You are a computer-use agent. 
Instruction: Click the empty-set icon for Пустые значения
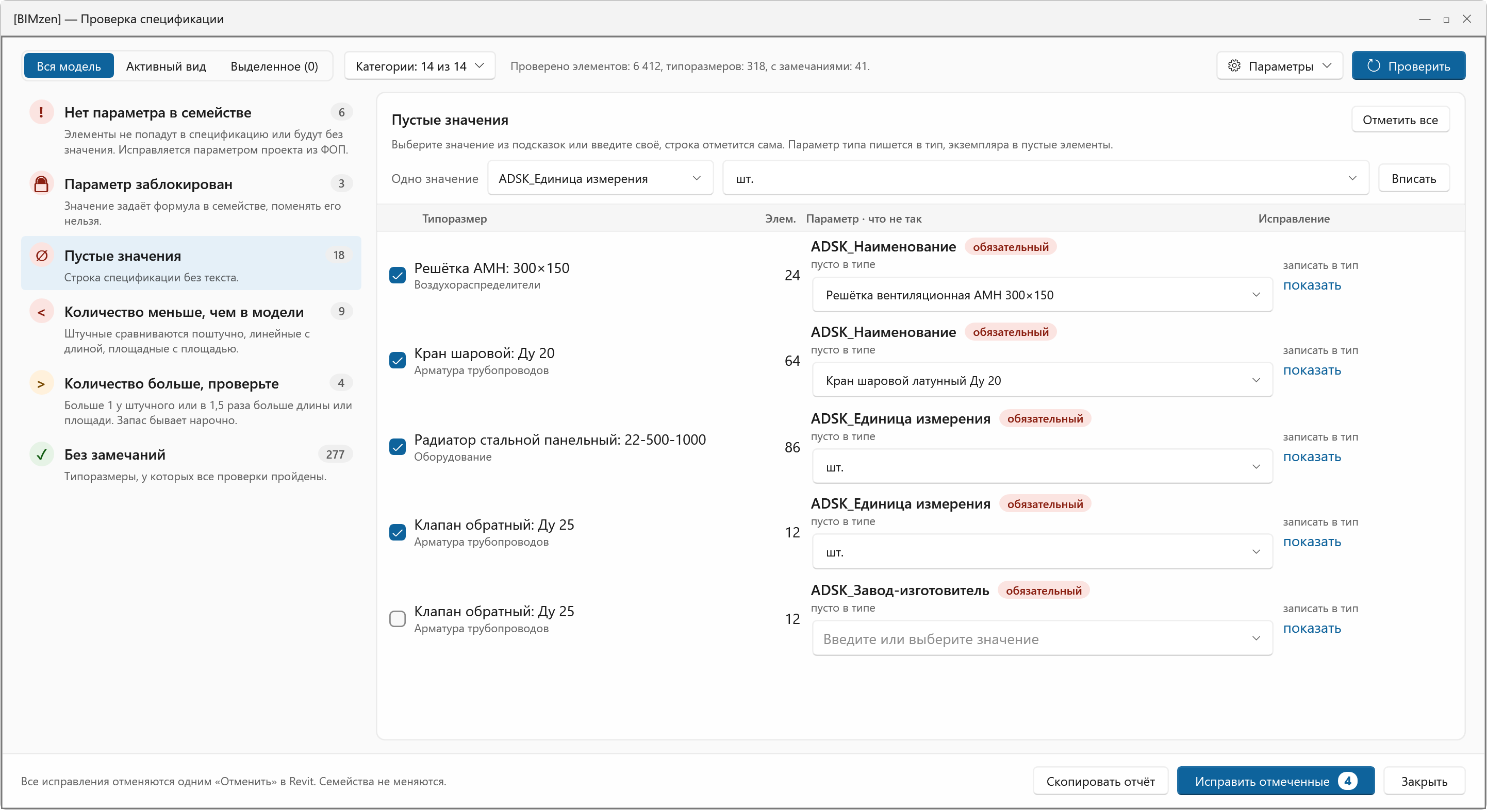pos(41,255)
